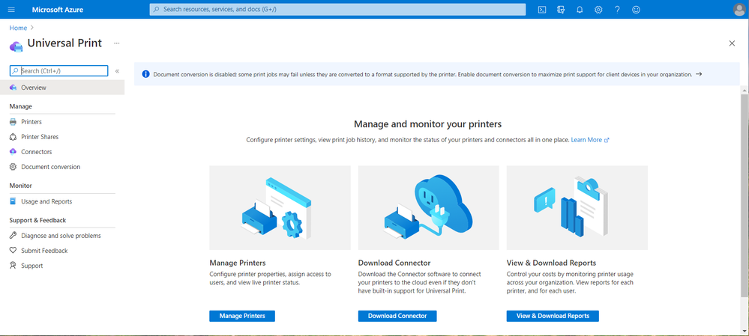
Task: Open the notifications bell
Action: tap(580, 10)
